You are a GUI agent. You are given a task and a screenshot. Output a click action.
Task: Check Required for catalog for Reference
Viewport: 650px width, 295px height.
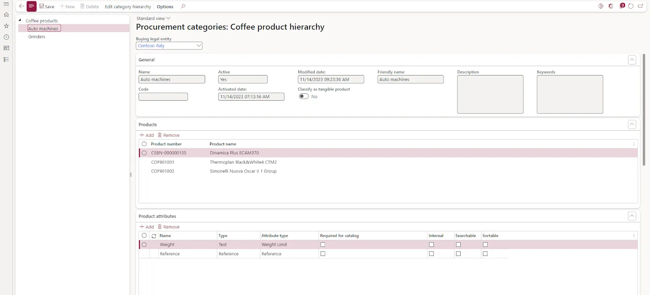click(x=323, y=254)
